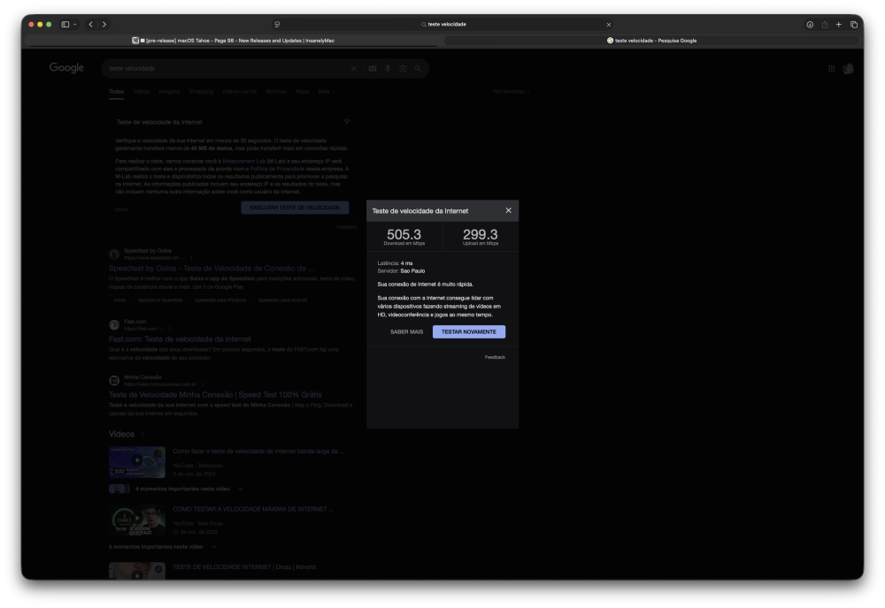Viewport: 885px width, 608px height.
Task: Click the Minha Conexão site favicon
Action: click(x=114, y=381)
